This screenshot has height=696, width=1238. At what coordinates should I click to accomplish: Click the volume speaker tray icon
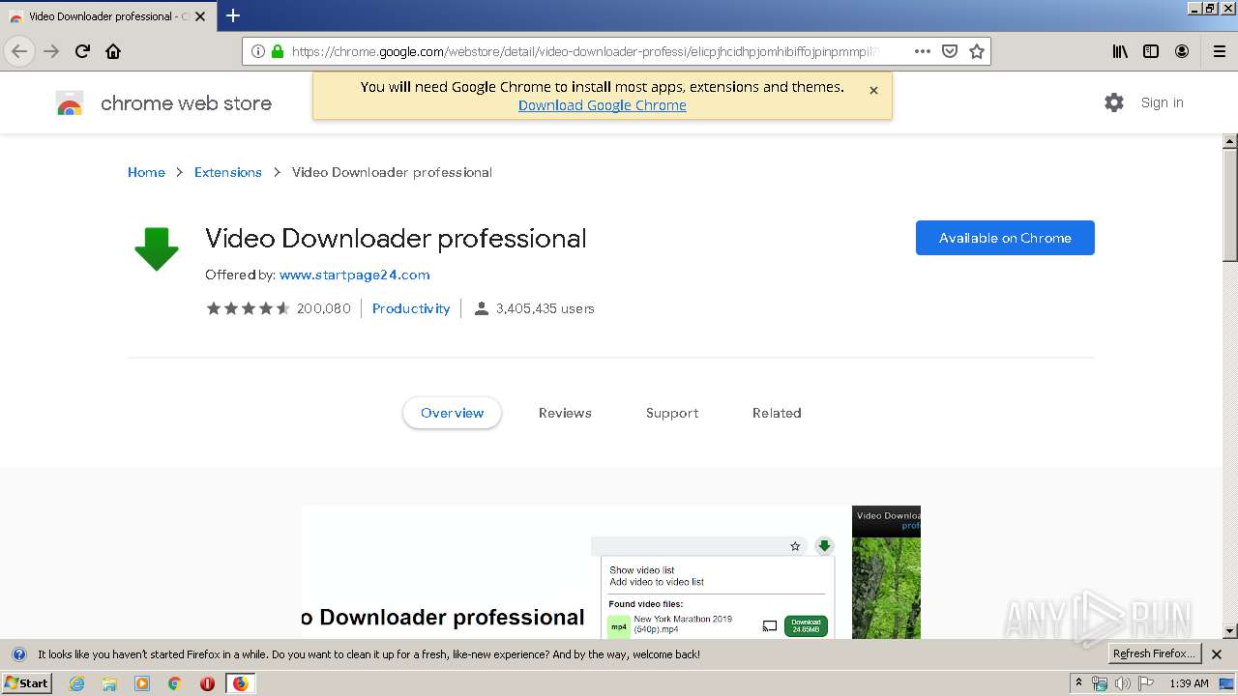1122,683
